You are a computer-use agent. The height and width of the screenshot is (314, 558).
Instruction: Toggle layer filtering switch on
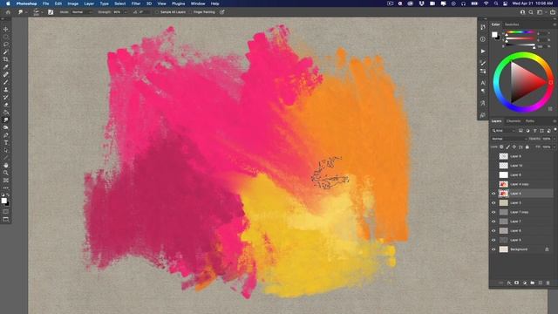click(x=555, y=130)
